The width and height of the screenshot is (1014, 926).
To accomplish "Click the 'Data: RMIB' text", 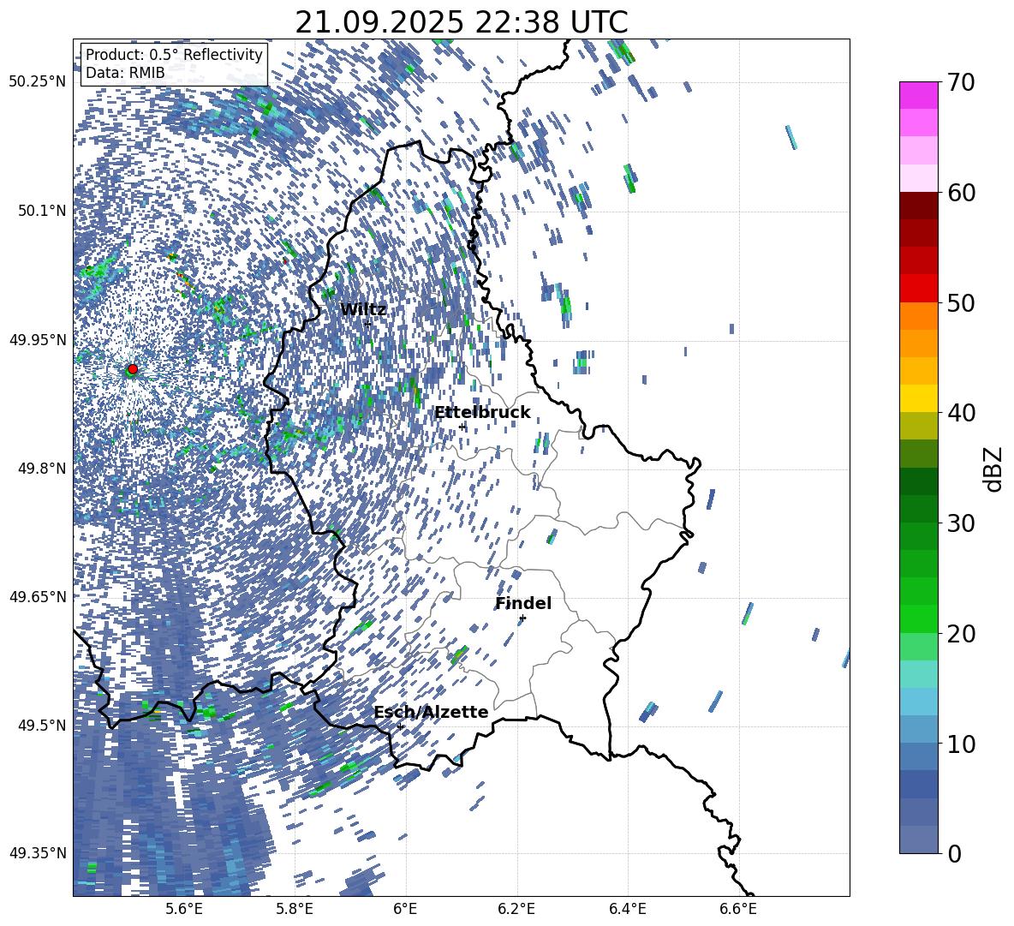I will coord(125,73).
